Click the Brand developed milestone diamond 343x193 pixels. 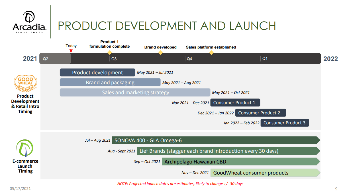coord(160,53)
